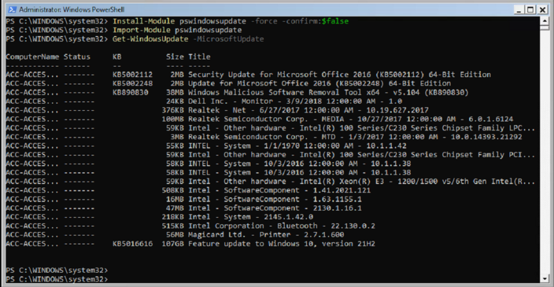Click Intel SoftwareComponent 2130.1.16.1 title
The width and height of the screenshot is (554, 287).
tap(275, 208)
